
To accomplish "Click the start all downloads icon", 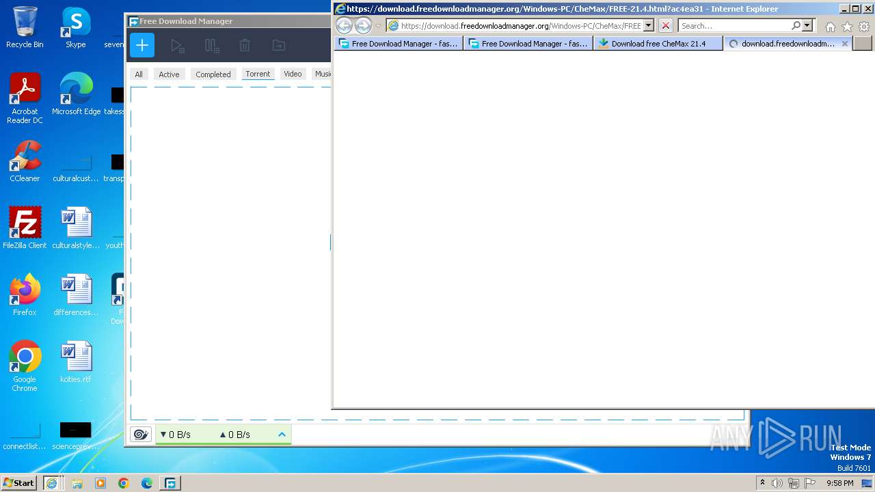I will pyautogui.click(x=178, y=46).
